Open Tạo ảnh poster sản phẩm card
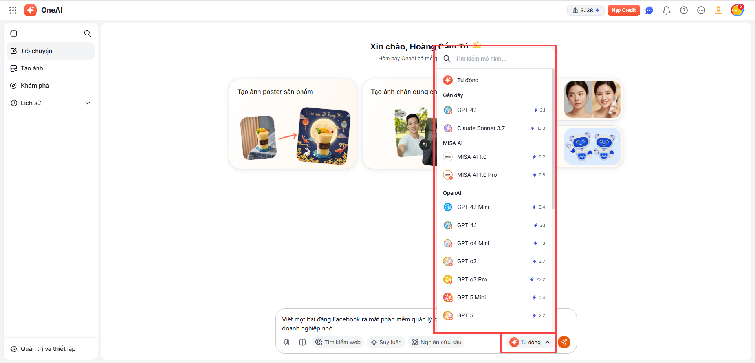755x363 pixels. tap(293, 124)
